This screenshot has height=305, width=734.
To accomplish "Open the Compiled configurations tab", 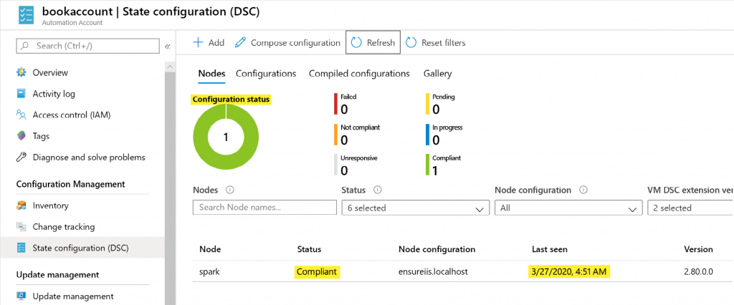I will pyautogui.click(x=359, y=74).
